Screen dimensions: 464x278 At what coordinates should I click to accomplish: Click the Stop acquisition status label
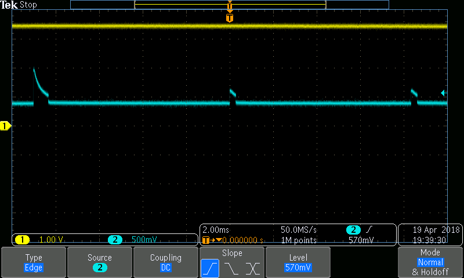[x=28, y=5]
